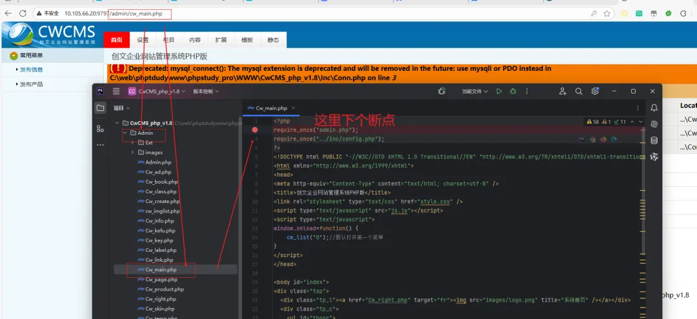The width and height of the screenshot is (697, 319).
Task: Preview page in Chrome browser icon
Action: coord(593,139)
